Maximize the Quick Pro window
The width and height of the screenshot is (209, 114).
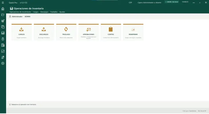(200, 3)
